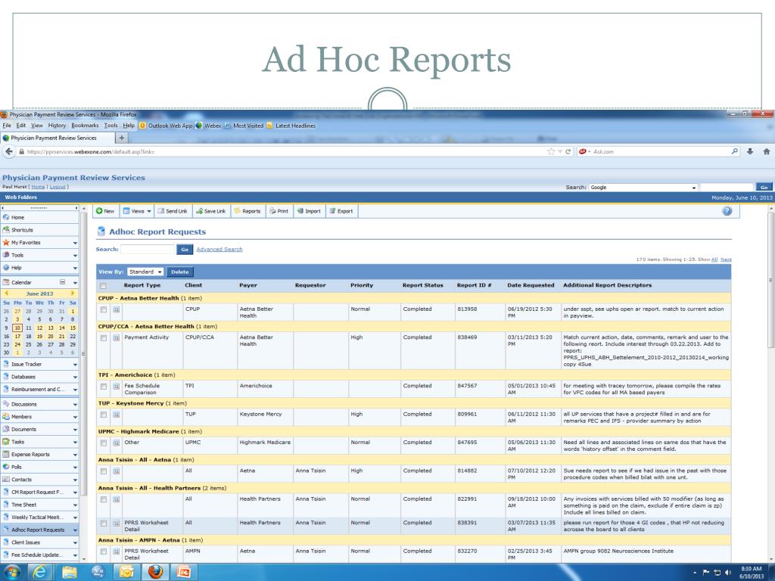Sort the table by Date Requested column
This screenshot has height=581, width=775.
(x=531, y=285)
